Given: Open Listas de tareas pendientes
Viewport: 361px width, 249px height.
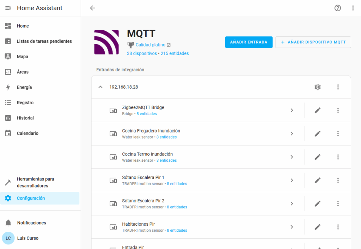Looking at the screenshot, I should tap(40, 41).
